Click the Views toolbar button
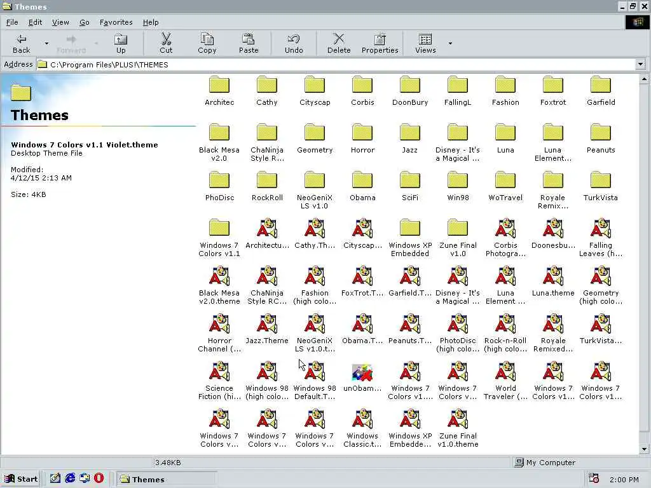651x488 pixels. point(425,44)
